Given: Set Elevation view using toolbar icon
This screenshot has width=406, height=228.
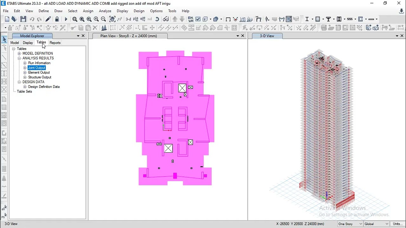Looking at the screenshot, I should point(143,19).
